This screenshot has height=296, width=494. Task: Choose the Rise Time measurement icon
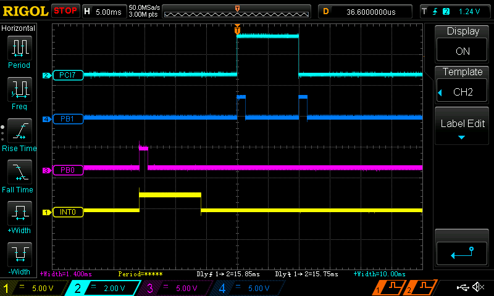pos(20,131)
